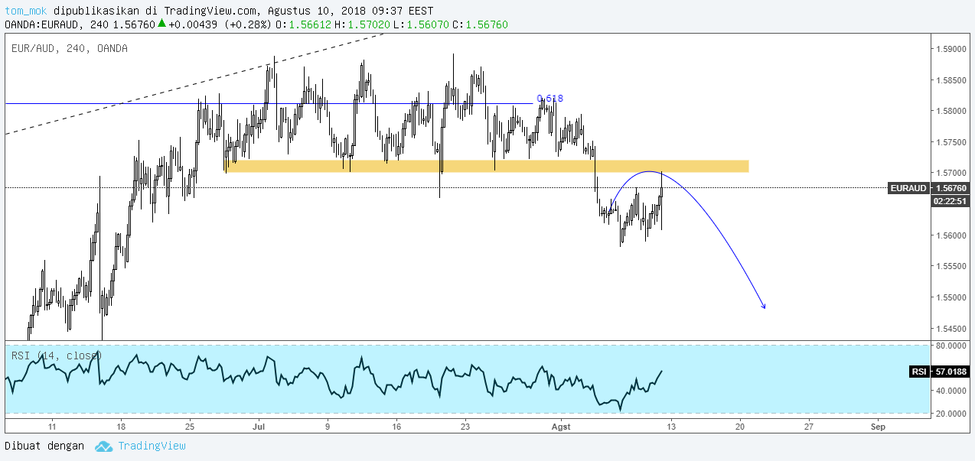This screenshot has height=461, width=975.
Task: Click the +0.00439 price change value
Action: pyautogui.click(x=191, y=25)
